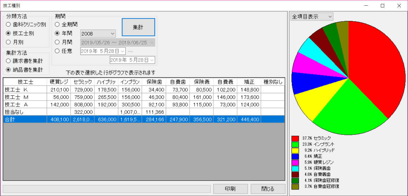
Task: Click the 閉じる button
Action: tap(268, 189)
